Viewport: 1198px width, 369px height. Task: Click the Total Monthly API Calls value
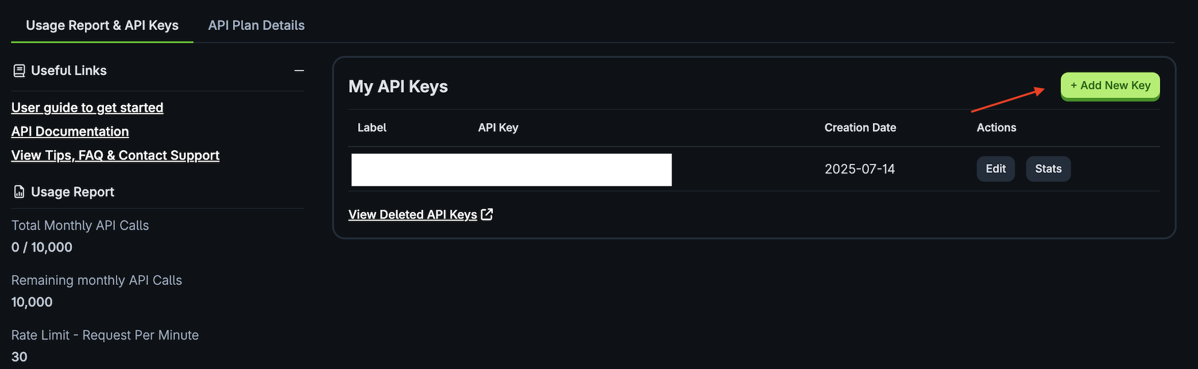point(42,248)
